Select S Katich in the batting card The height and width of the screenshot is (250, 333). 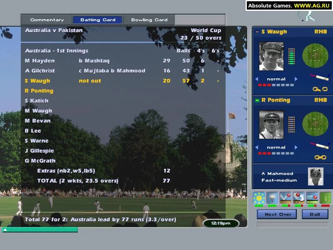pyautogui.click(x=37, y=101)
